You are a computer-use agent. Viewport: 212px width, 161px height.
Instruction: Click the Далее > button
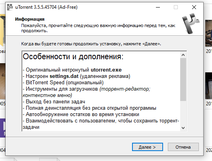[148, 147]
